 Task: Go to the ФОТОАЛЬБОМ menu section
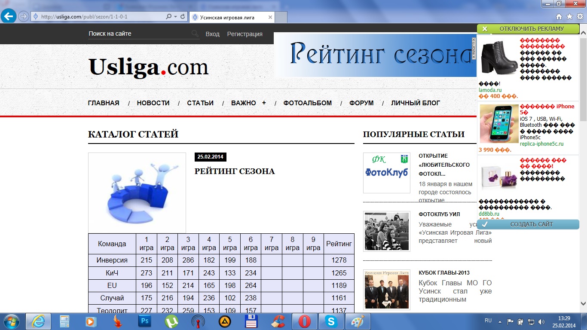coord(308,103)
